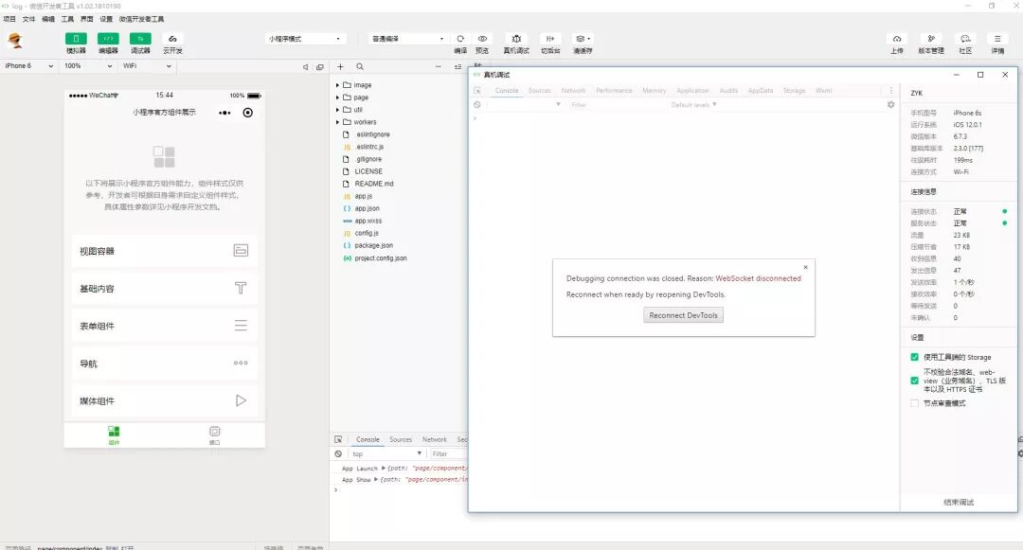Open the README.md file

(x=374, y=184)
